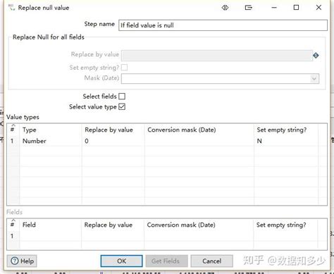The height and width of the screenshot is (274, 334).
Task: Sort Fields table by # column
Action: 13,225
